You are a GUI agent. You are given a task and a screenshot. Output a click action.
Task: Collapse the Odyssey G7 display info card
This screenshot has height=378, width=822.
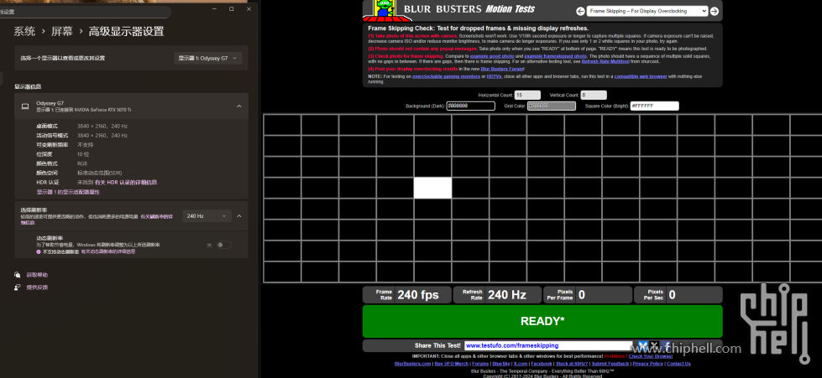coord(239,106)
